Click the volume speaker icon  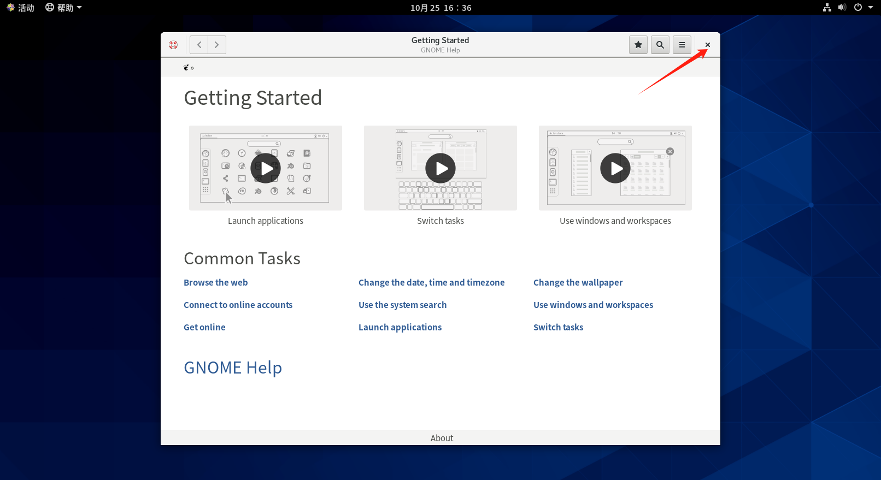tap(842, 8)
